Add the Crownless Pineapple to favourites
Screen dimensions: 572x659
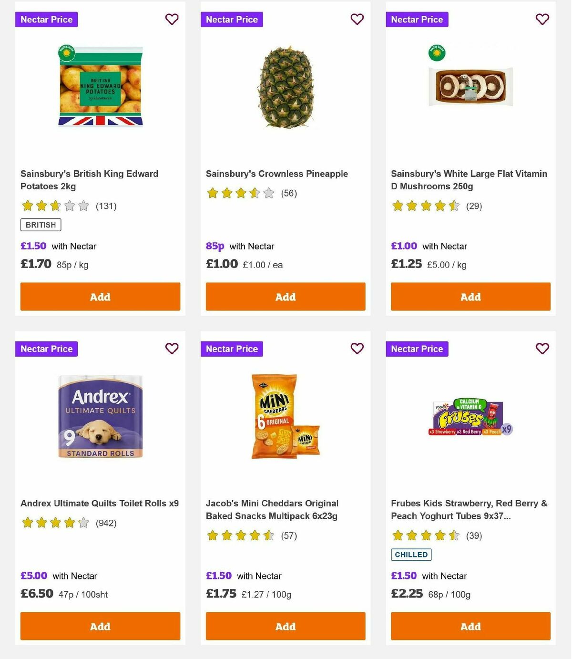(x=357, y=20)
